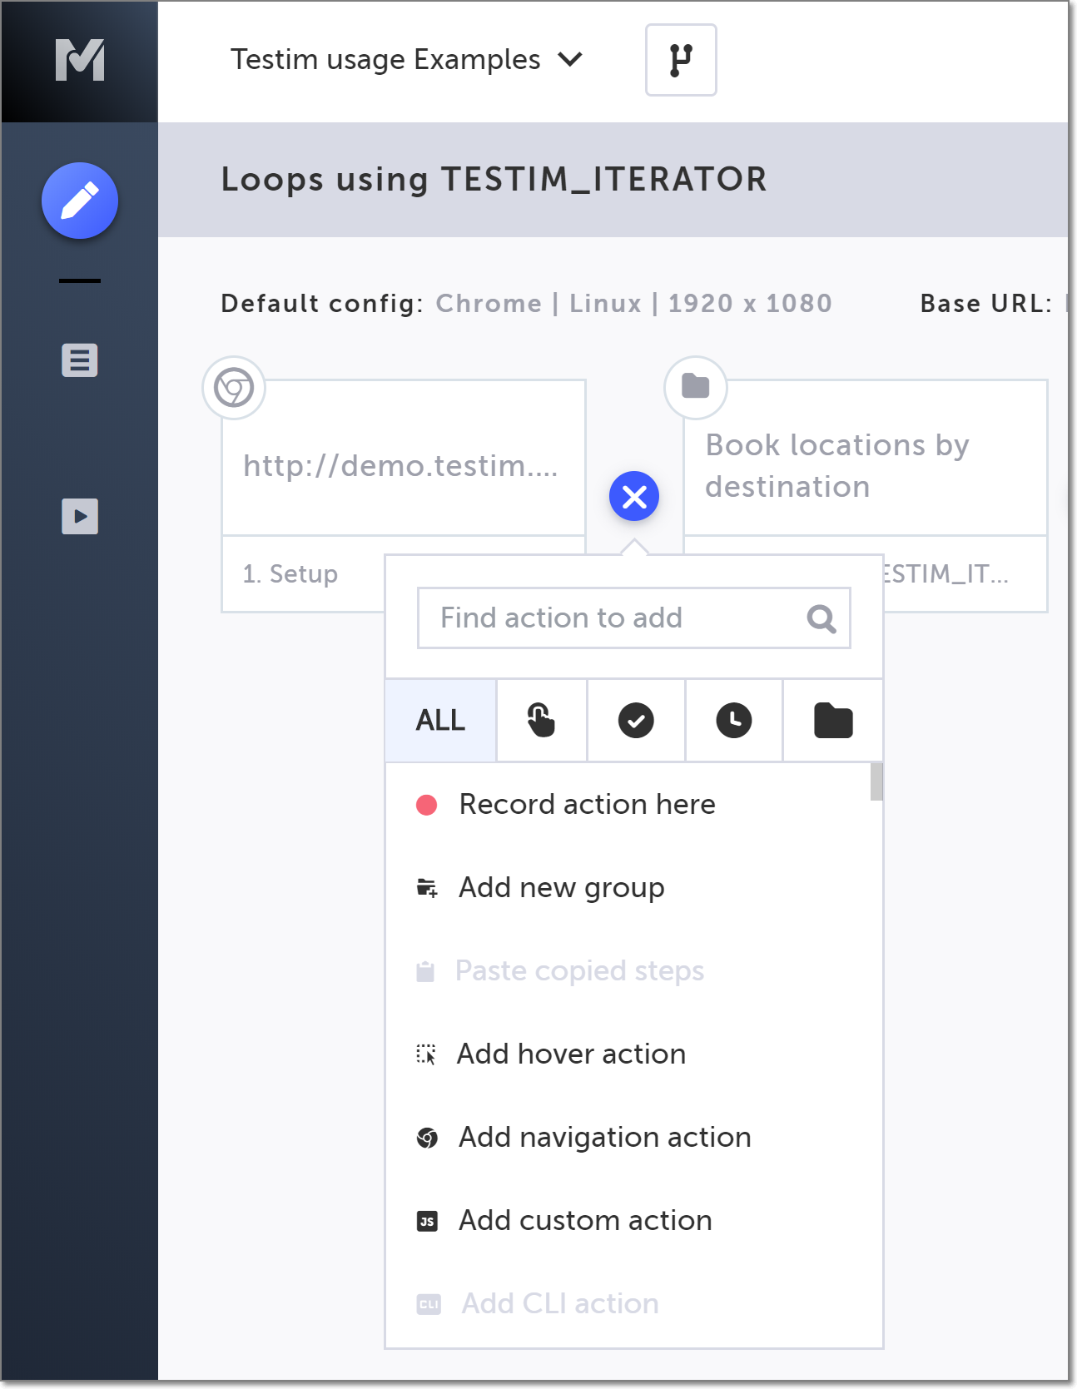Select the ALL actions tab
1077x1389 pixels.
click(x=441, y=721)
